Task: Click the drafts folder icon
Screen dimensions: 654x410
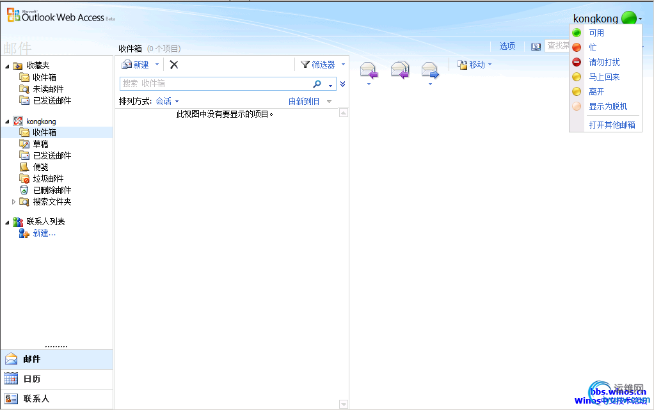Action: pyautogui.click(x=24, y=144)
